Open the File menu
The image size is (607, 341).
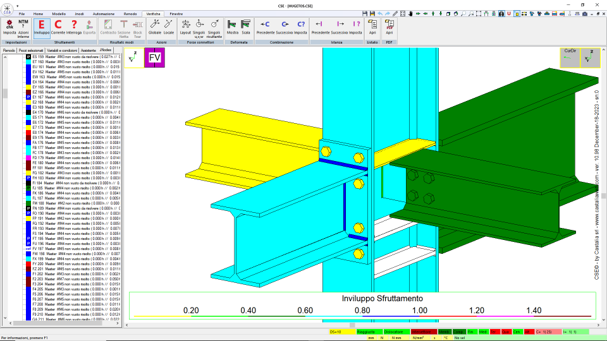pyautogui.click(x=21, y=14)
